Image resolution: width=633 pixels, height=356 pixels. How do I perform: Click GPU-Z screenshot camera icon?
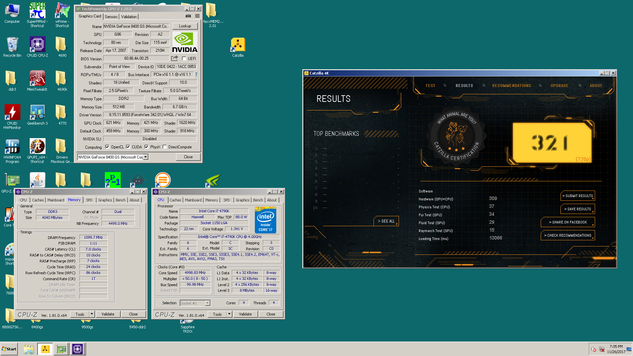pyautogui.click(x=188, y=16)
